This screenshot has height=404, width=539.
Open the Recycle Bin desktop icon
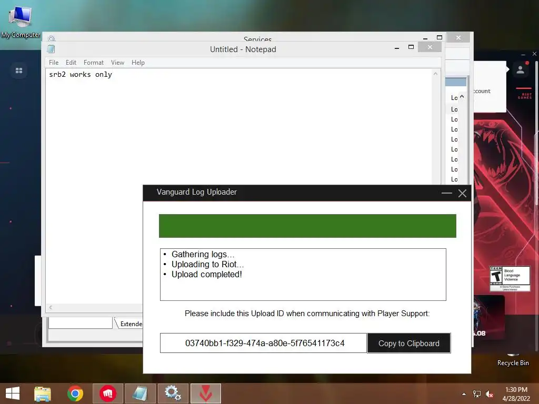(x=513, y=360)
